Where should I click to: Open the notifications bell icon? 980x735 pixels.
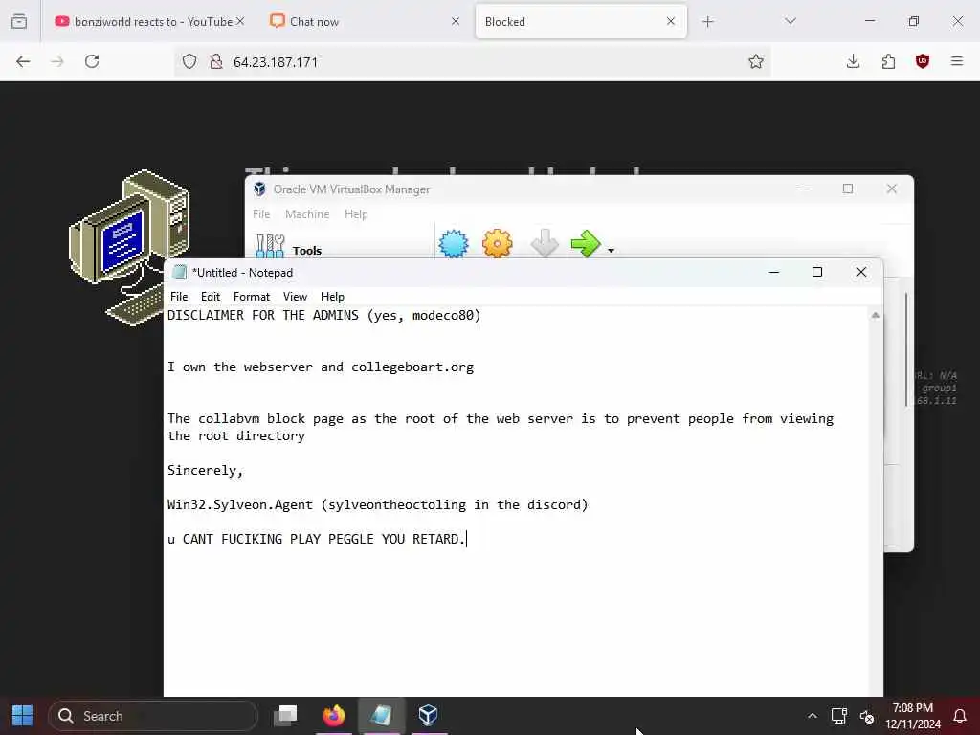click(960, 716)
